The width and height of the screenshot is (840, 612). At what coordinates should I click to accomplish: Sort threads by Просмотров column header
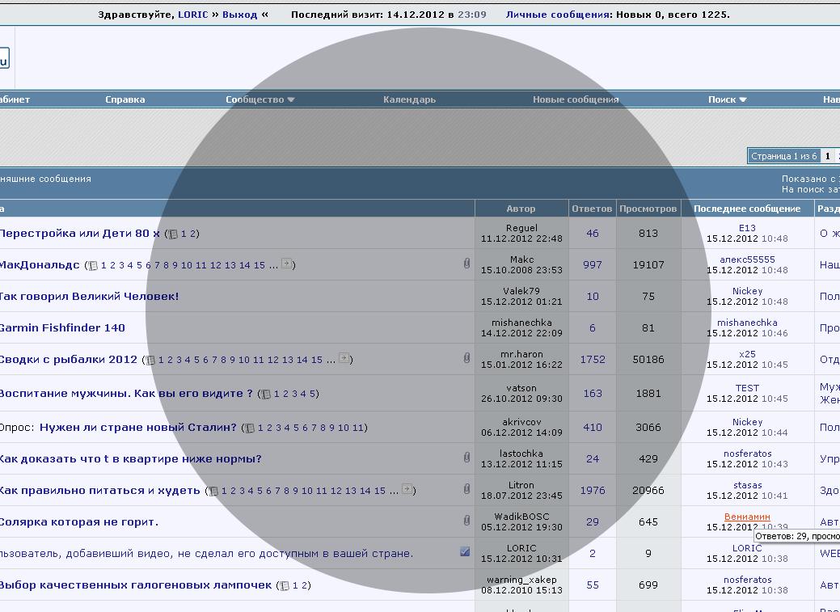(x=648, y=209)
